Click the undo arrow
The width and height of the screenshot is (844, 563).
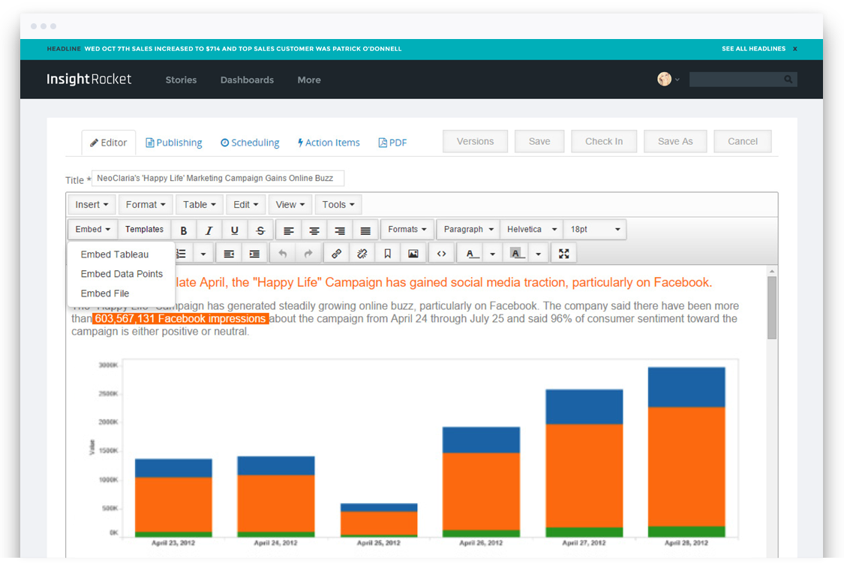pos(283,253)
